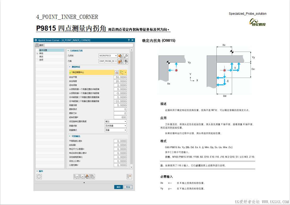Click the 公差范围V field
The image size is (290, 205).
pos(120,165)
